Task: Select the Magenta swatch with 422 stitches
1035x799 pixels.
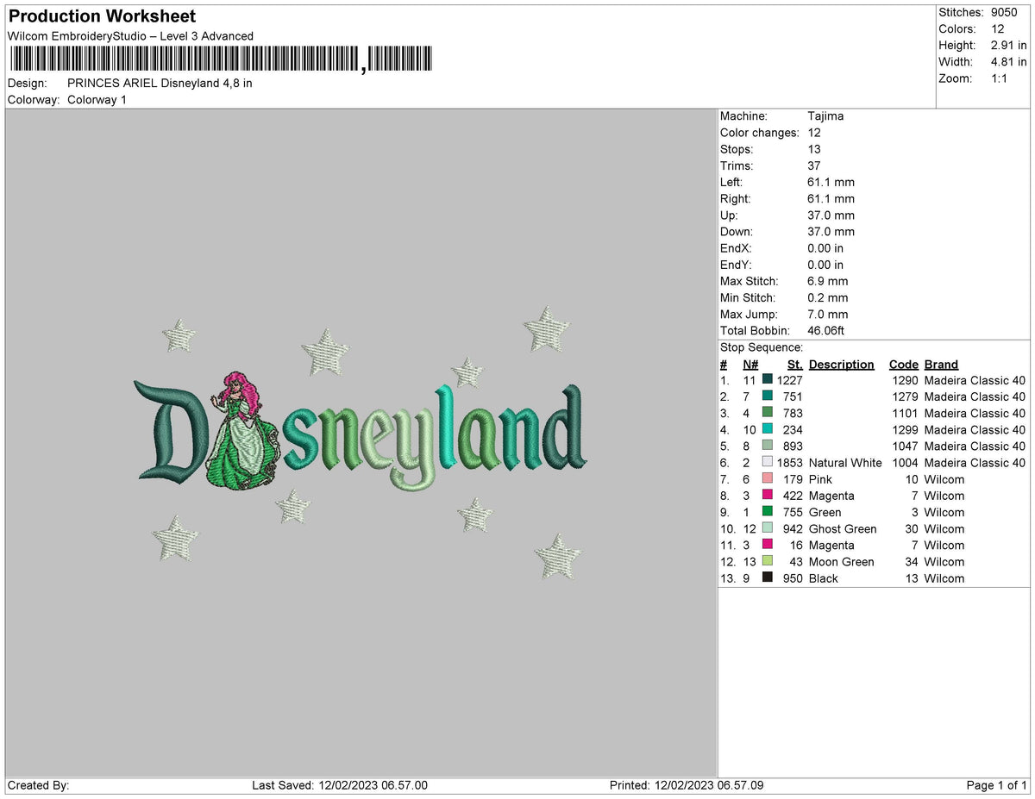Action: pos(768,496)
